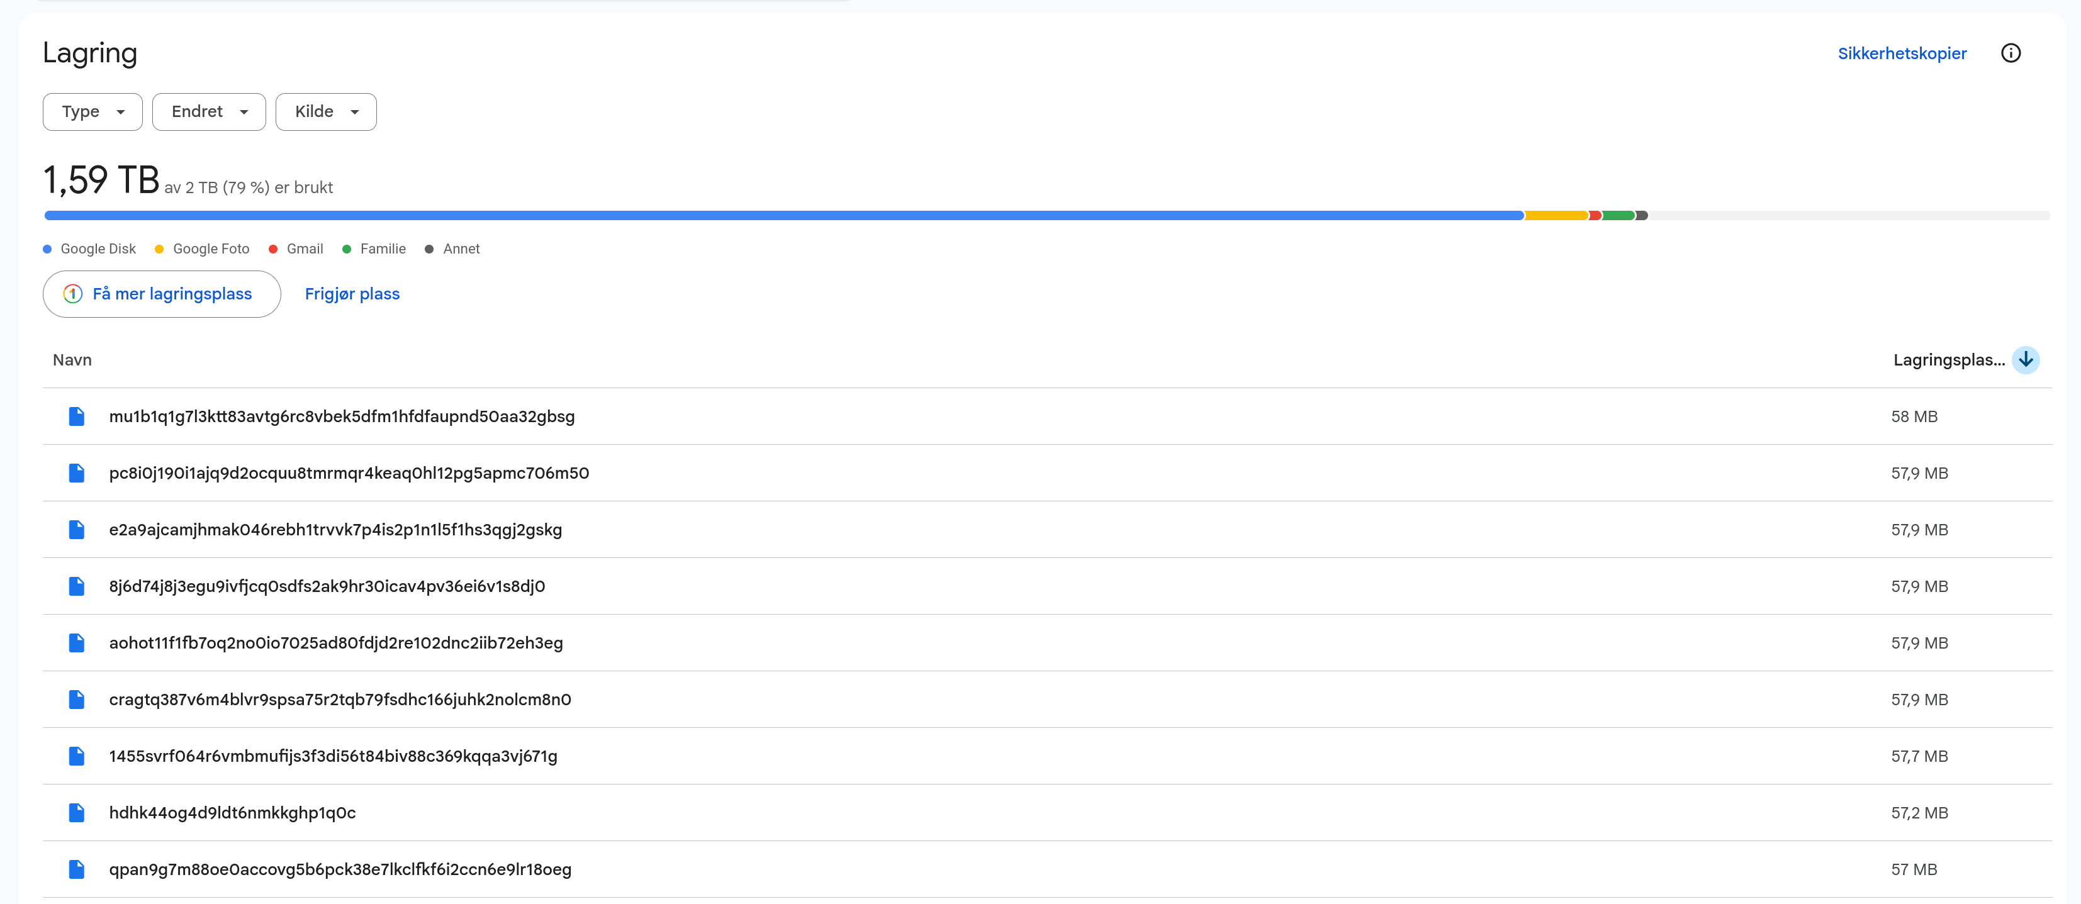Open the Sikkerhetskopier link
2081x904 pixels.
(1902, 53)
